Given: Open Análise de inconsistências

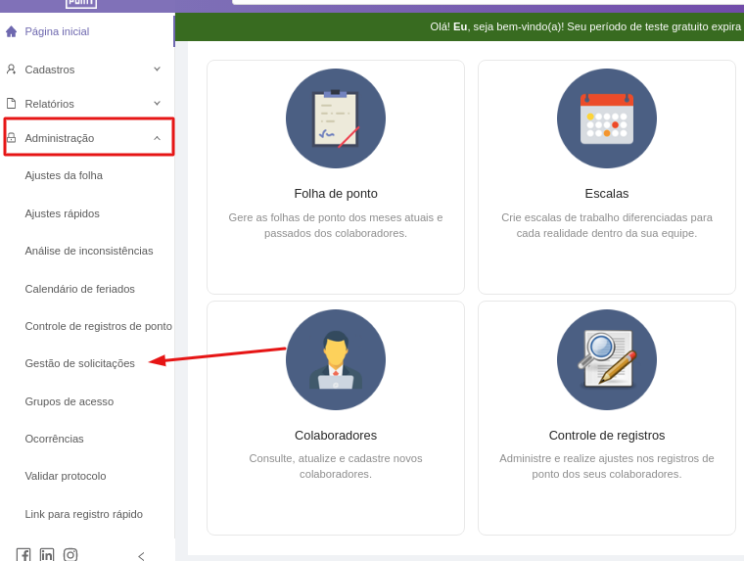Looking at the screenshot, I should coord(89,251).
